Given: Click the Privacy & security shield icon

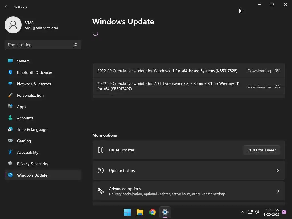Looking at the screenshot, I should tap(10, 163).
